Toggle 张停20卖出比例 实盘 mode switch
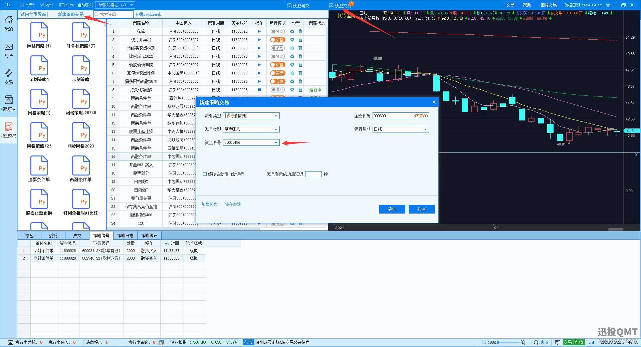This screenshot has width=641, height=347. (277, 73)
